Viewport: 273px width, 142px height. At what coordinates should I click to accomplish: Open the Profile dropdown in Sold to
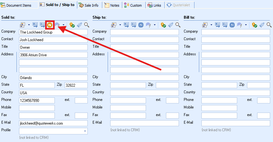click(85, 131)
